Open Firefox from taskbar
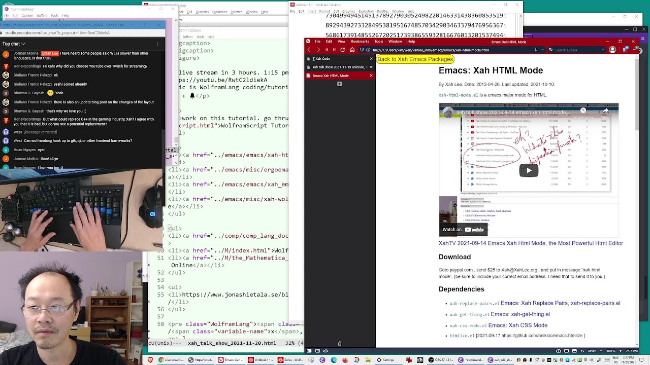 (x=345, y=360)
